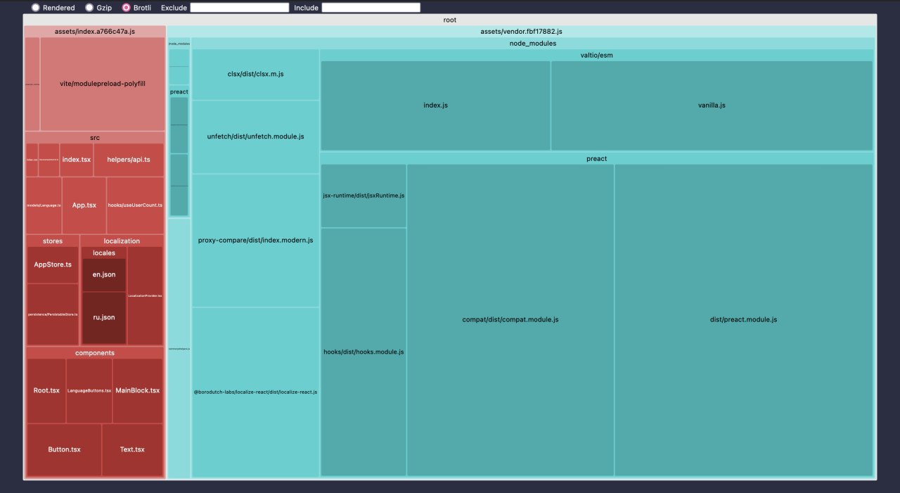900x493 pixels.
Task: Select the Button.tsx block
Action: pos(64,450)
